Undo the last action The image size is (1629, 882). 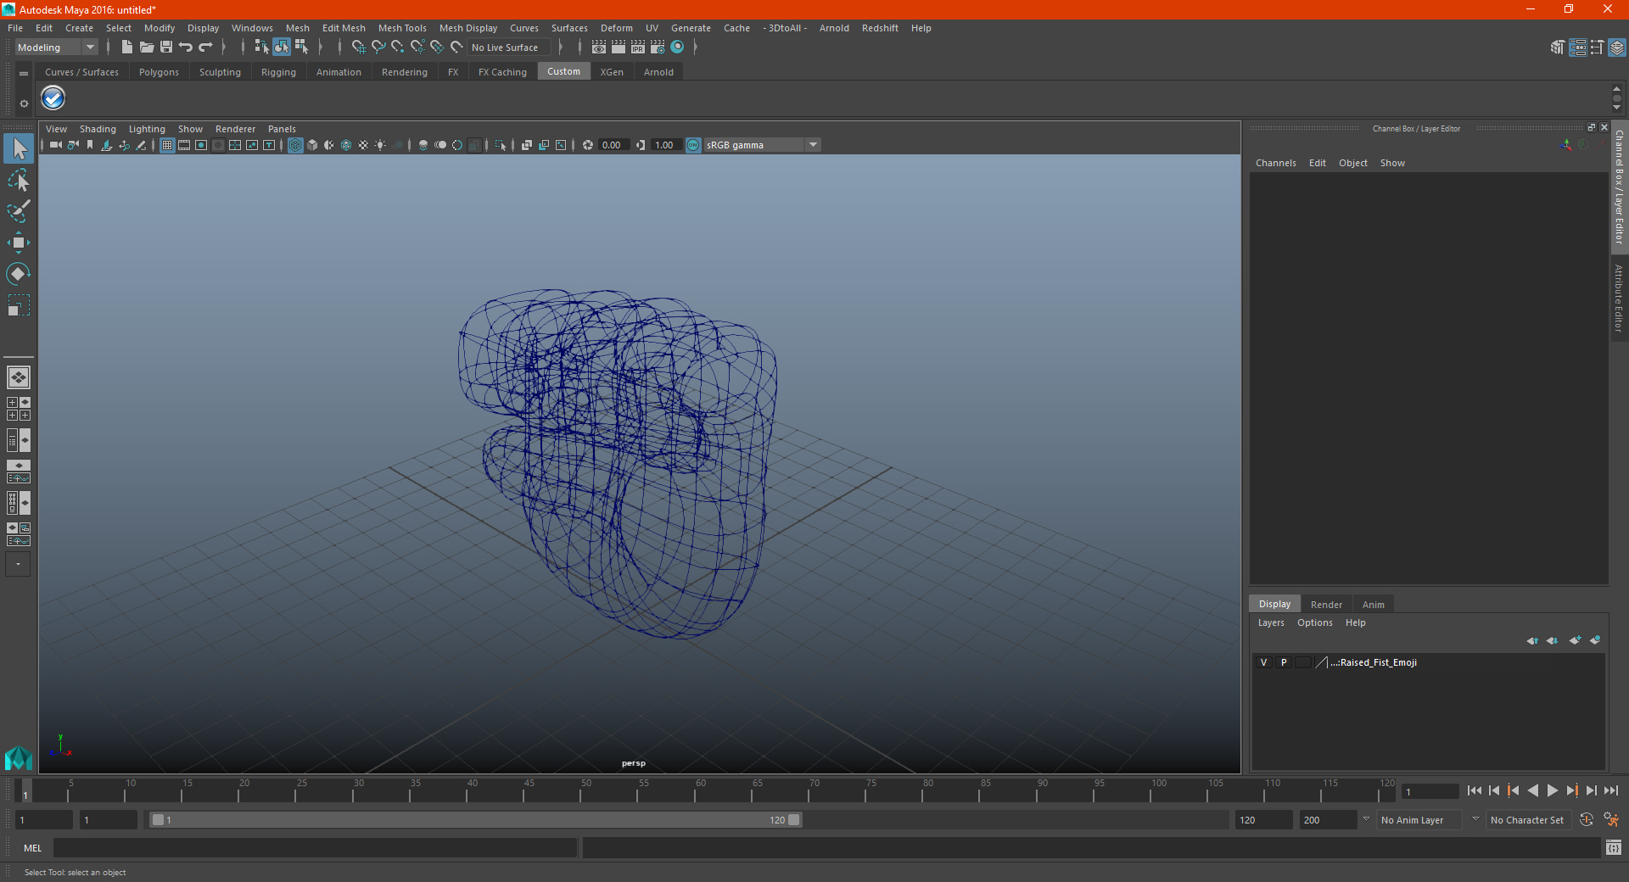click(185, 47)
